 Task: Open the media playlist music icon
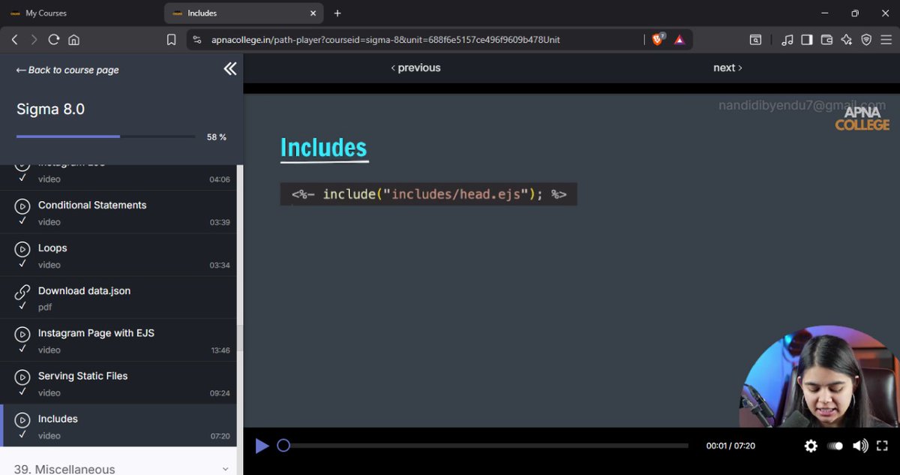pyautogui.click(x=787, y=40)
